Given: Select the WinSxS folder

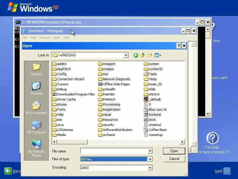Looking at the screenshot, I should 152,94.
